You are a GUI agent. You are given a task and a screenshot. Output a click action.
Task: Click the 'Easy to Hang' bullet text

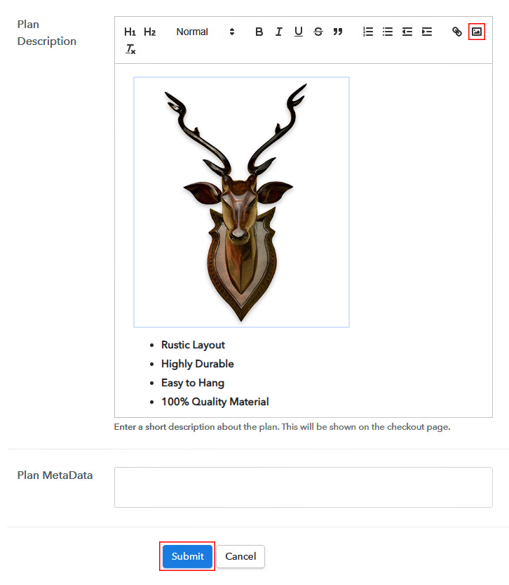[x=193, y=383]
